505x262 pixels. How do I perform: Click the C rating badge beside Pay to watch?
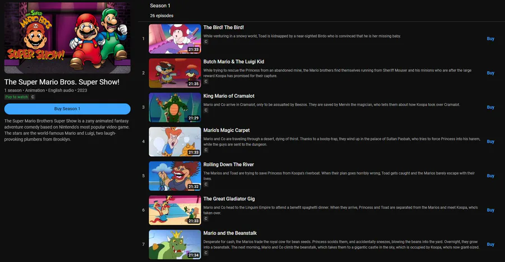click(x=33, y=97)
